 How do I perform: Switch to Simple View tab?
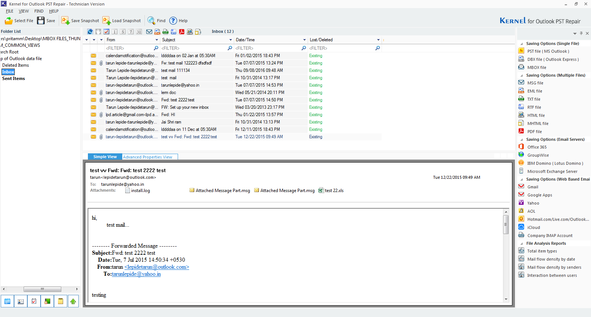click(x=105, y=157)
